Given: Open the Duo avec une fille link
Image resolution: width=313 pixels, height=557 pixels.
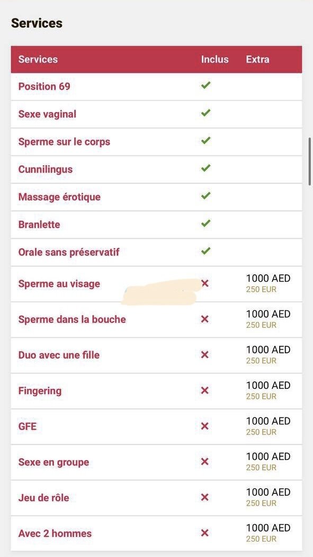Looking at the screenshot, I should click(x=59, y=355).
